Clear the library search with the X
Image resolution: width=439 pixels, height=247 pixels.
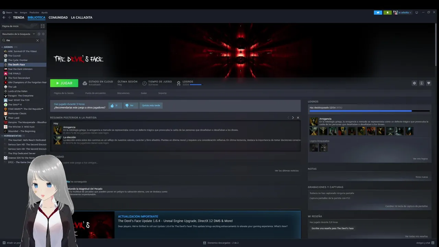tap(38, 40)
